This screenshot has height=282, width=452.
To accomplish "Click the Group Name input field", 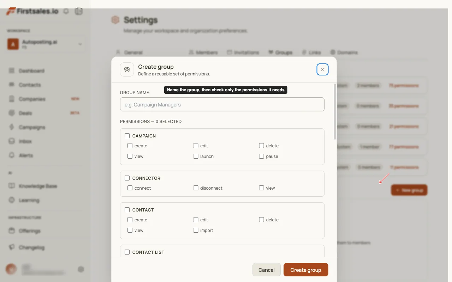I will (222, 104).
